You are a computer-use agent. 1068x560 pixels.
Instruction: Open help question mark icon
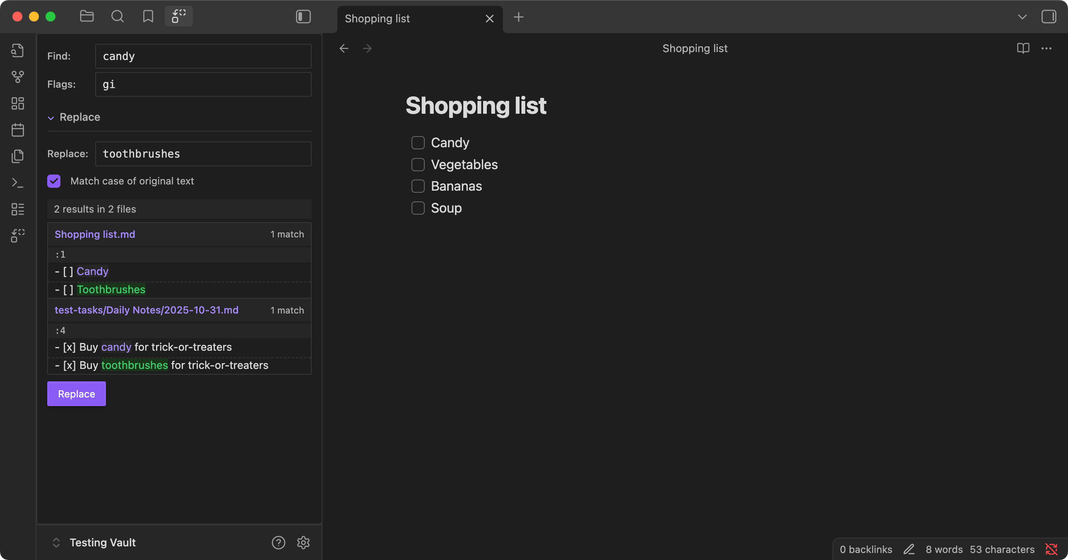click(278, 542)
